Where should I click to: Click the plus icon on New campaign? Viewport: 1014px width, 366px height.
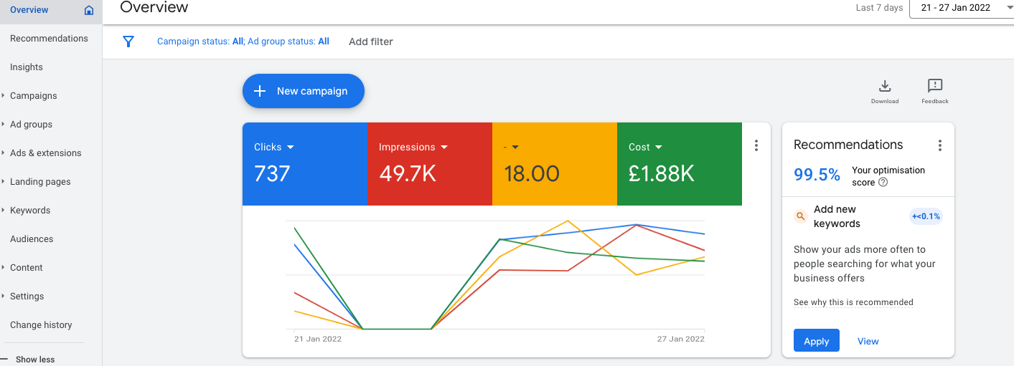(260, 91)
